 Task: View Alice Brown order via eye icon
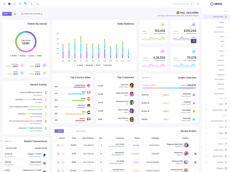(x=58, y=154)
